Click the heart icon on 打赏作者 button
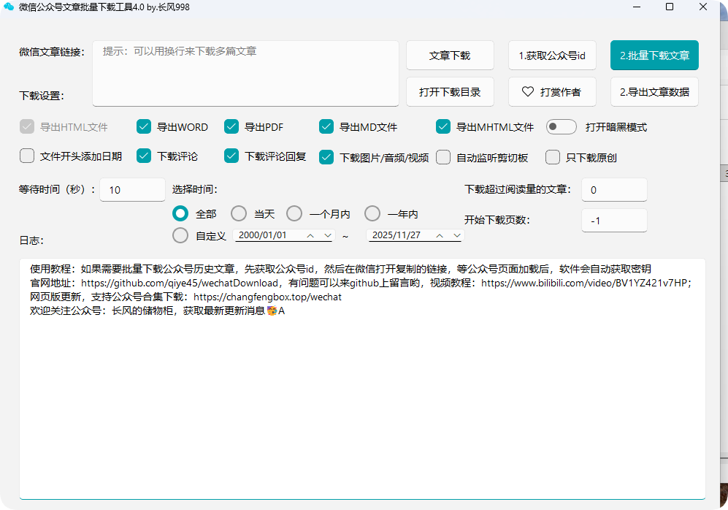The height and width of the screenshot is (510, 728). [527, 92]
